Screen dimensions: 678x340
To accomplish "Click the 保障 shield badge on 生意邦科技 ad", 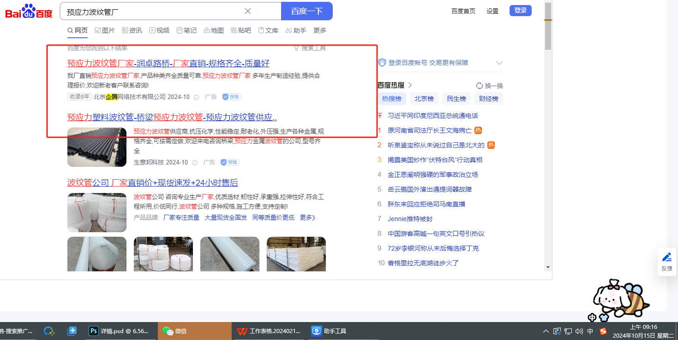I will (230, 162).
